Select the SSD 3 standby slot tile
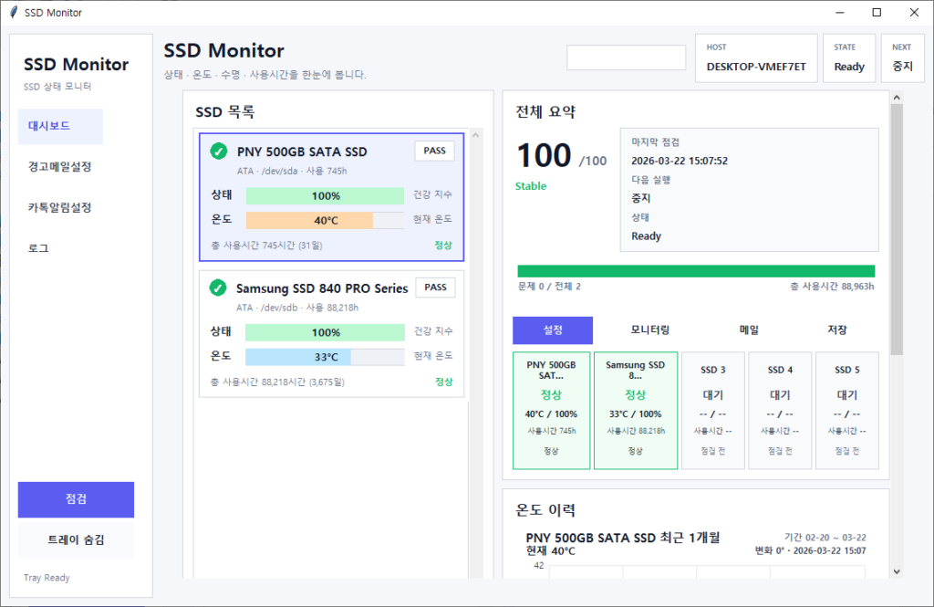 point(713,411)
